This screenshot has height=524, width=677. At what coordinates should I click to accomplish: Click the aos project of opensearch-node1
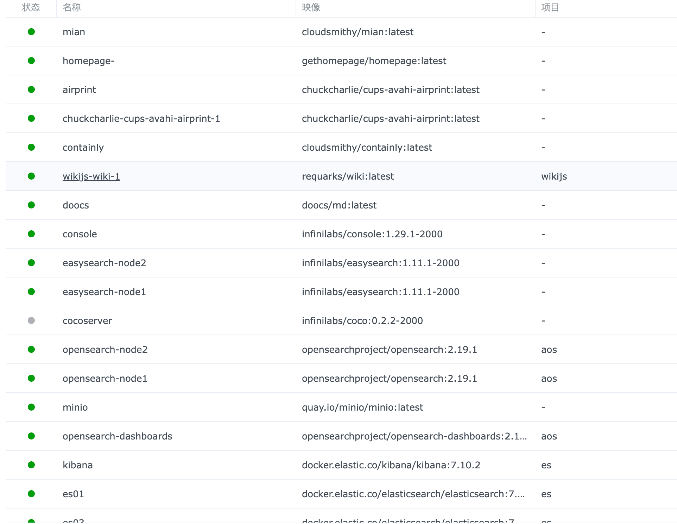[x=549, y=379]
